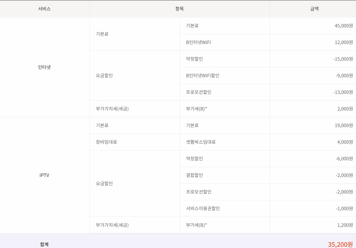This screenshot has height=248, width=356.
Task: Select the -13,000원 promotion discount amount
Action: pyautogui.click(x=343, y=92)
